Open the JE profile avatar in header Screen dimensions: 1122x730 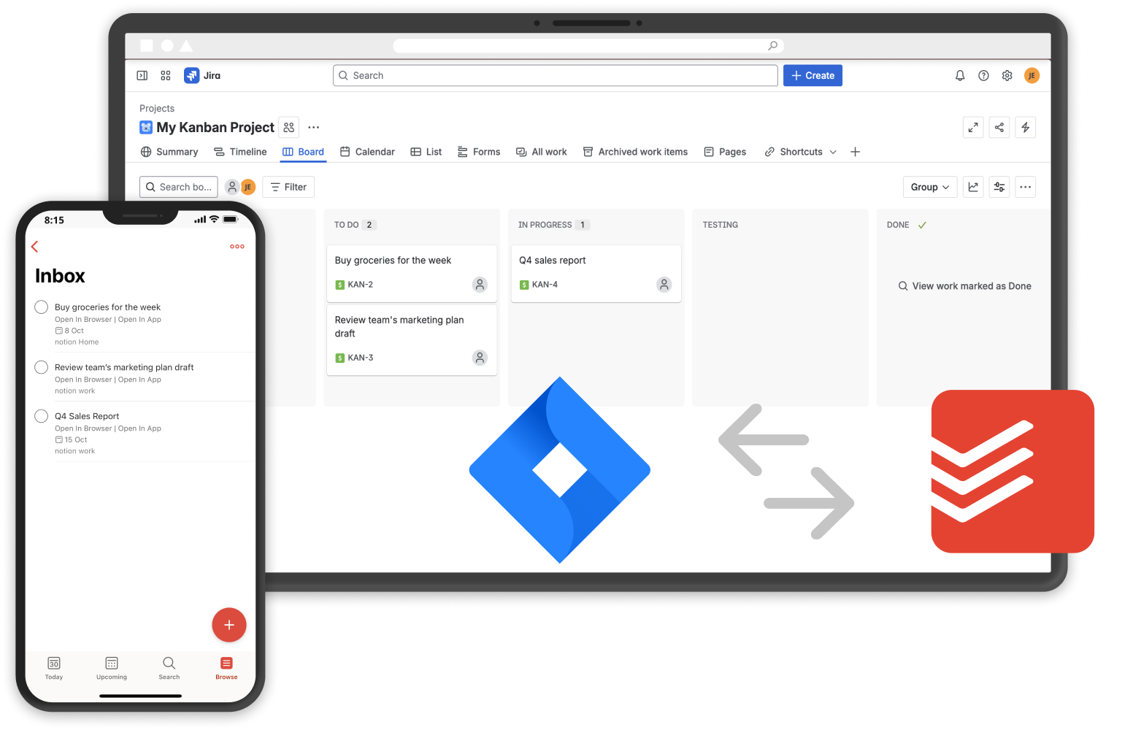tap(1031, 75)
